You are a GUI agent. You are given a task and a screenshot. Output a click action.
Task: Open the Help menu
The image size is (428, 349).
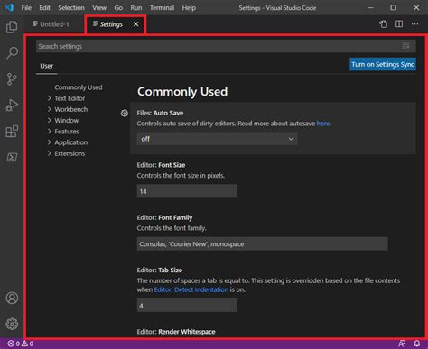(189, 8)
